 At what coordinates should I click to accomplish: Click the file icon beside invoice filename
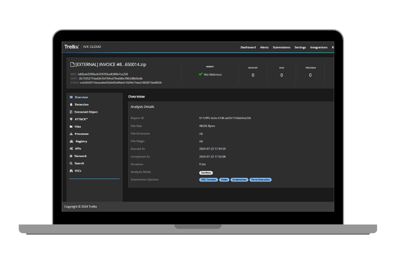tap(72, 65)
